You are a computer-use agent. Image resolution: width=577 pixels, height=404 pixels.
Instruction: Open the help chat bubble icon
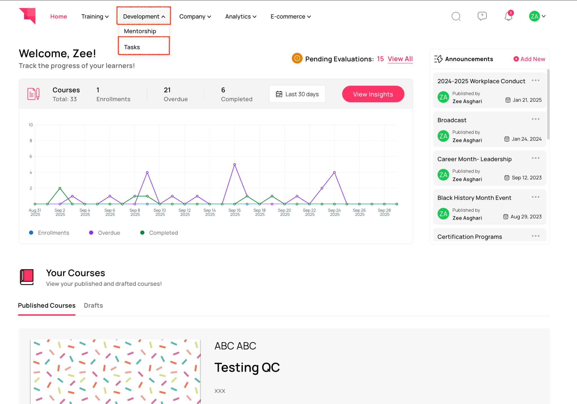(482, 16)
